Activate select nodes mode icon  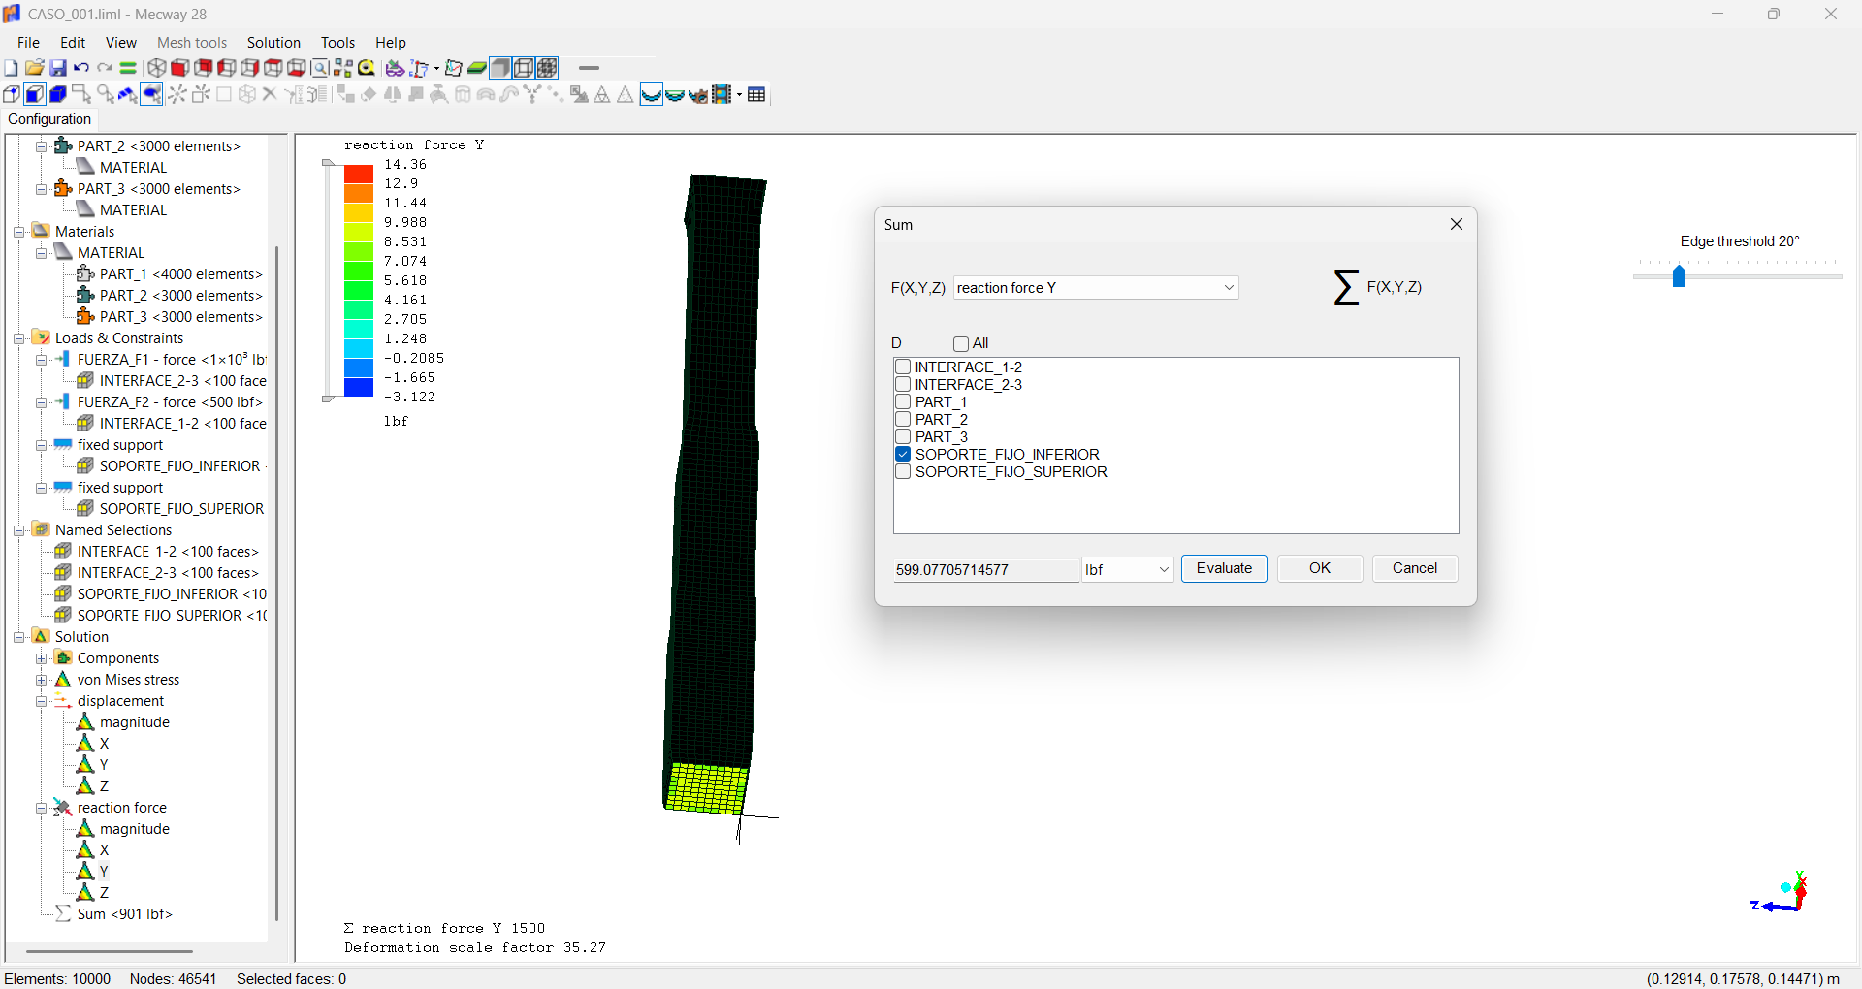point(12,94)
